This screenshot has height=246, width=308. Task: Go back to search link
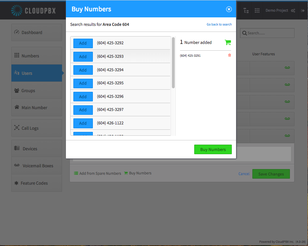click(x=219, y=24)
